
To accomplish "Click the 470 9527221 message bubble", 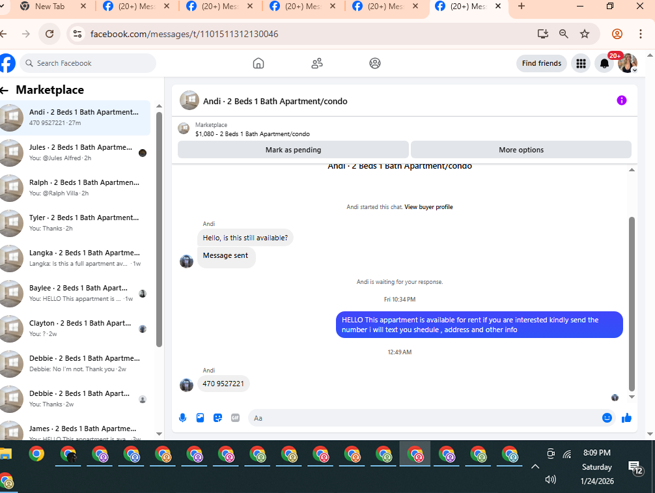I will click(x=223, y=384).
